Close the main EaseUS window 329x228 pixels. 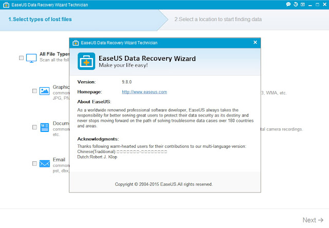tap(324, 5)
